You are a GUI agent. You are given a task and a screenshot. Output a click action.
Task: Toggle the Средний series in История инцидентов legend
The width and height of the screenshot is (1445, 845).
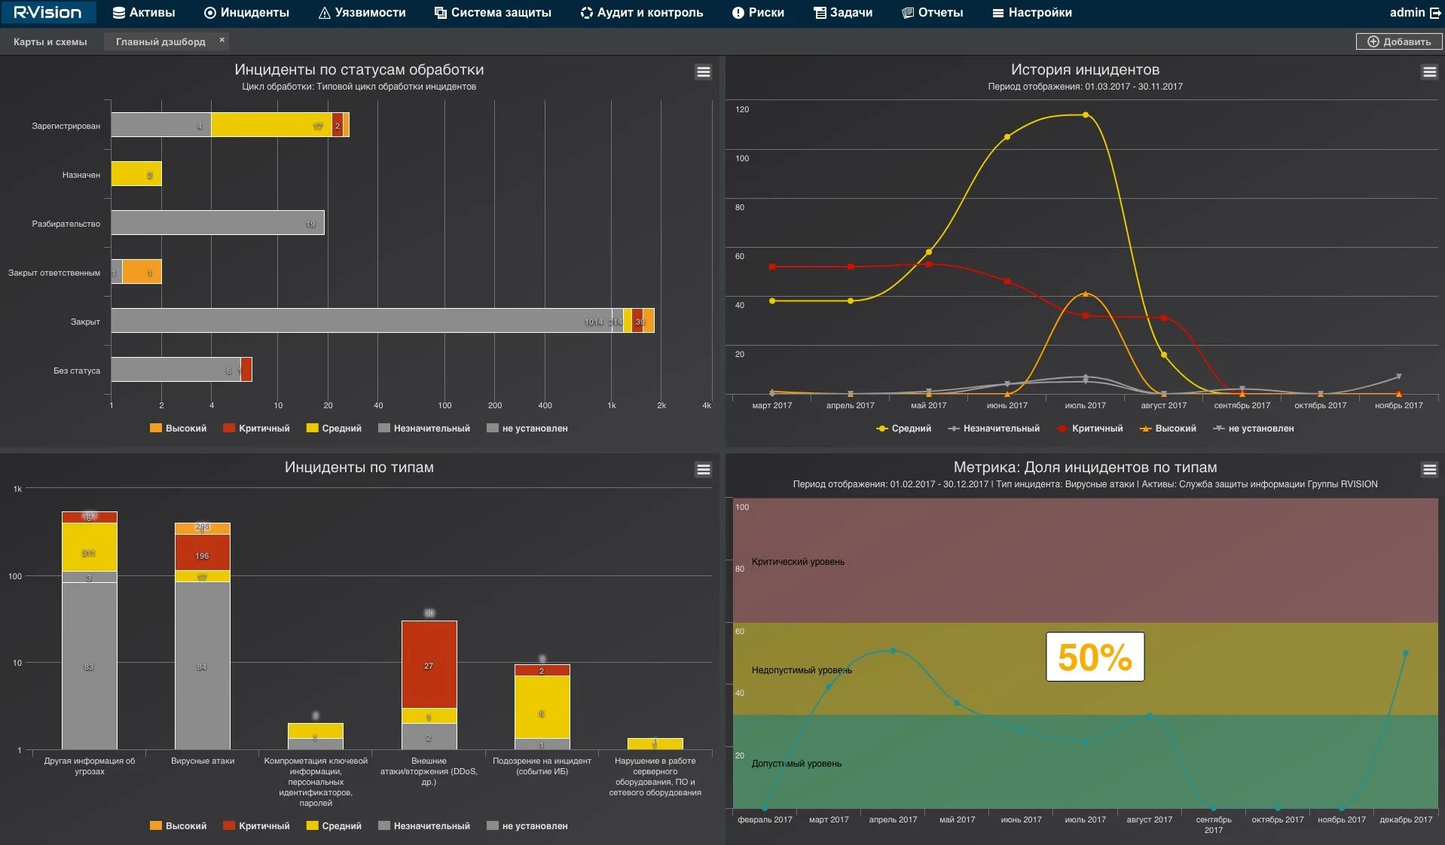click(903, 429)
